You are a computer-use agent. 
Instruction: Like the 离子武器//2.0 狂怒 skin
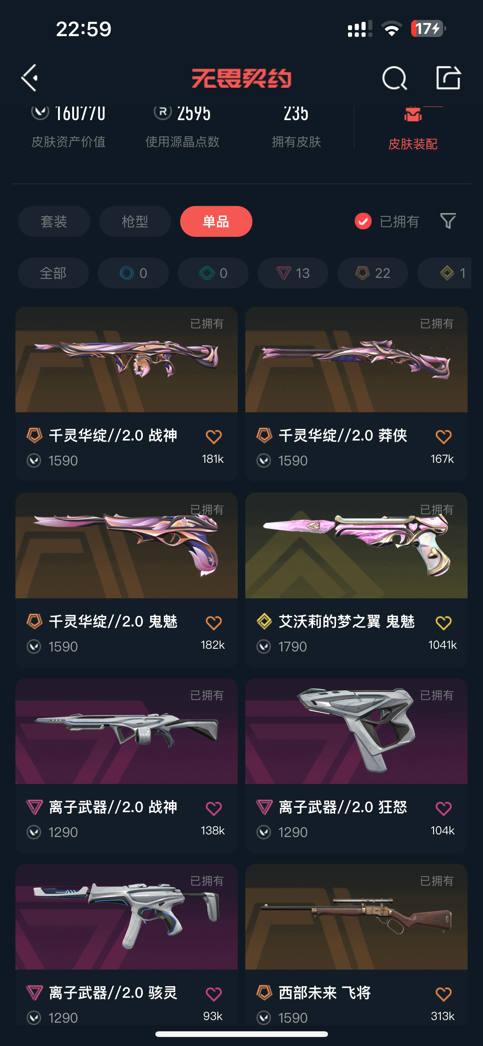pos(443,808)
